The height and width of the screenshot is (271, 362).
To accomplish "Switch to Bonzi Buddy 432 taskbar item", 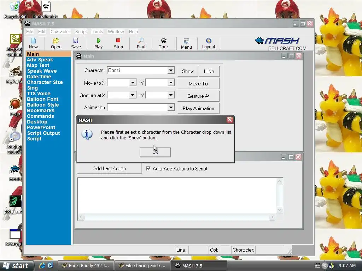I will 86,266.
